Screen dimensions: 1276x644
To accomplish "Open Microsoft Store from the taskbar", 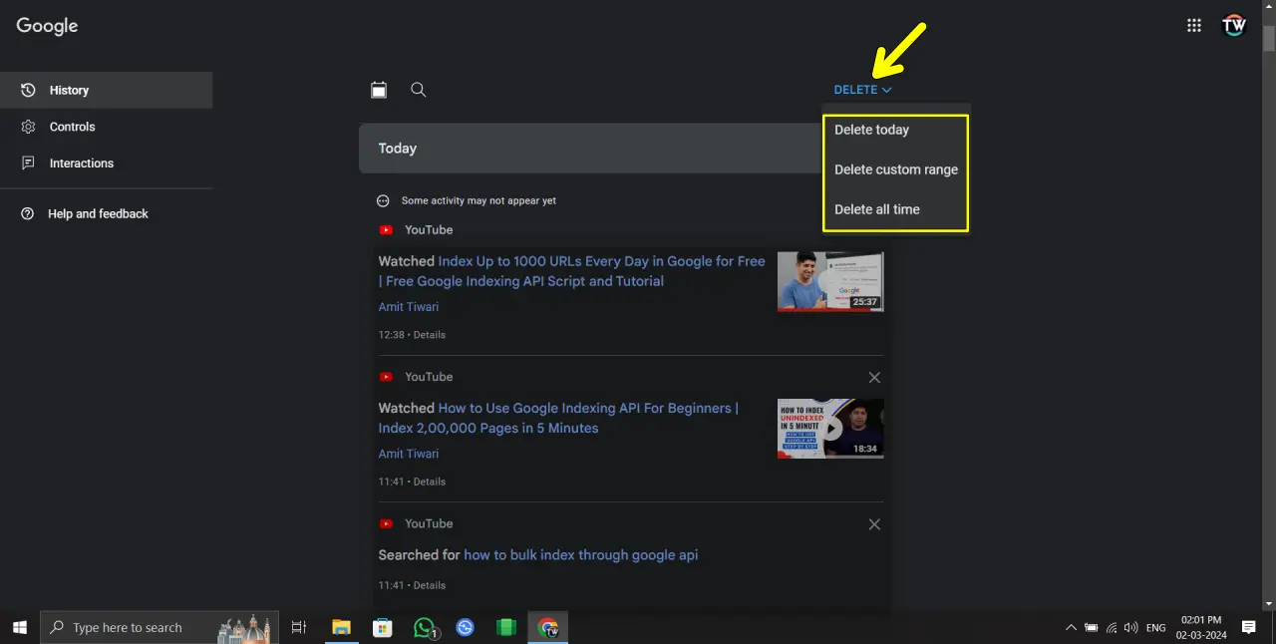I will [x=382, y=627].
